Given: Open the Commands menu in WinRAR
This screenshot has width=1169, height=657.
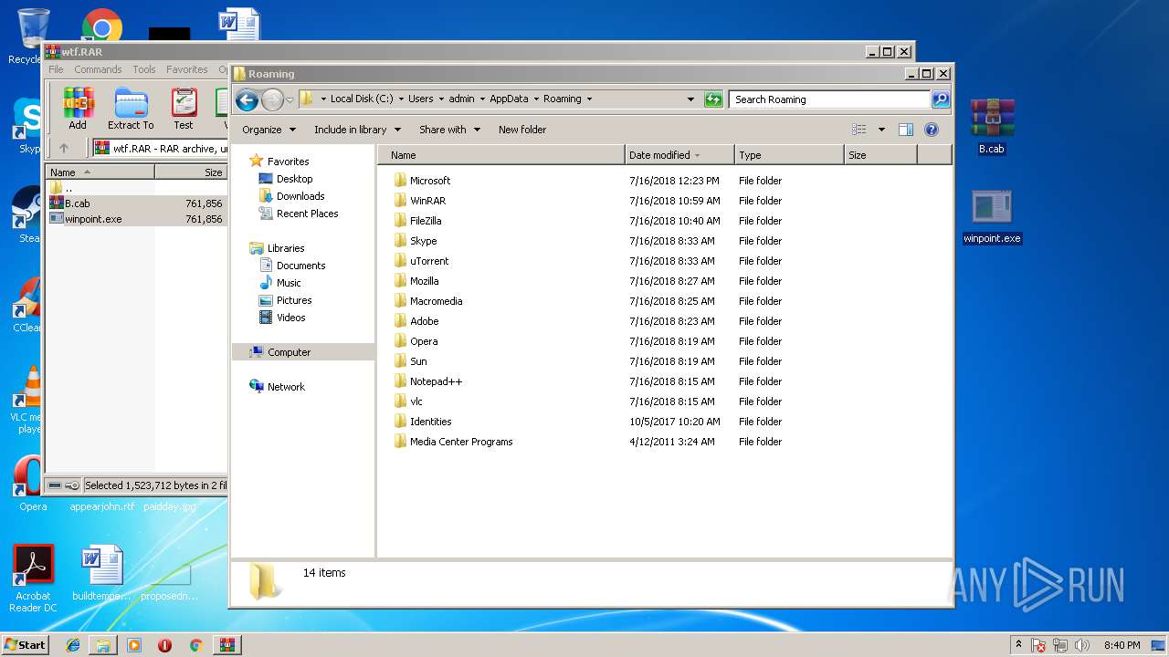Looking at the screenshot, I should pyautogui.click(x=98, y=69).
